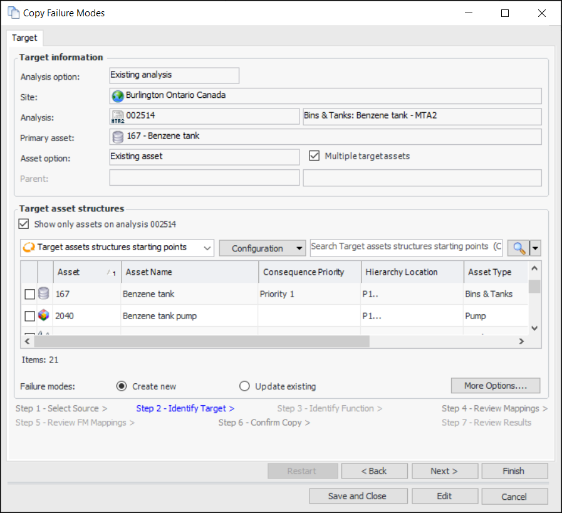The image size is (562, 513).
Task: Sort by Asset Name column header
Action: [x=189, y=272]
